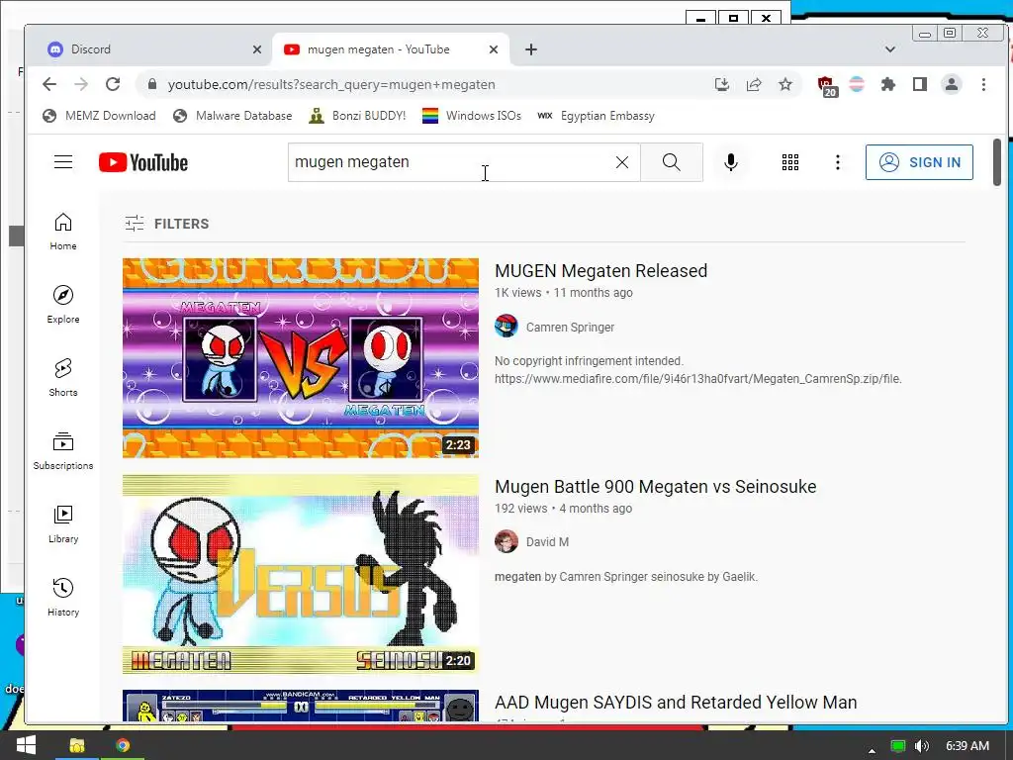Open Malware Database bookmark

coord(232,116)
